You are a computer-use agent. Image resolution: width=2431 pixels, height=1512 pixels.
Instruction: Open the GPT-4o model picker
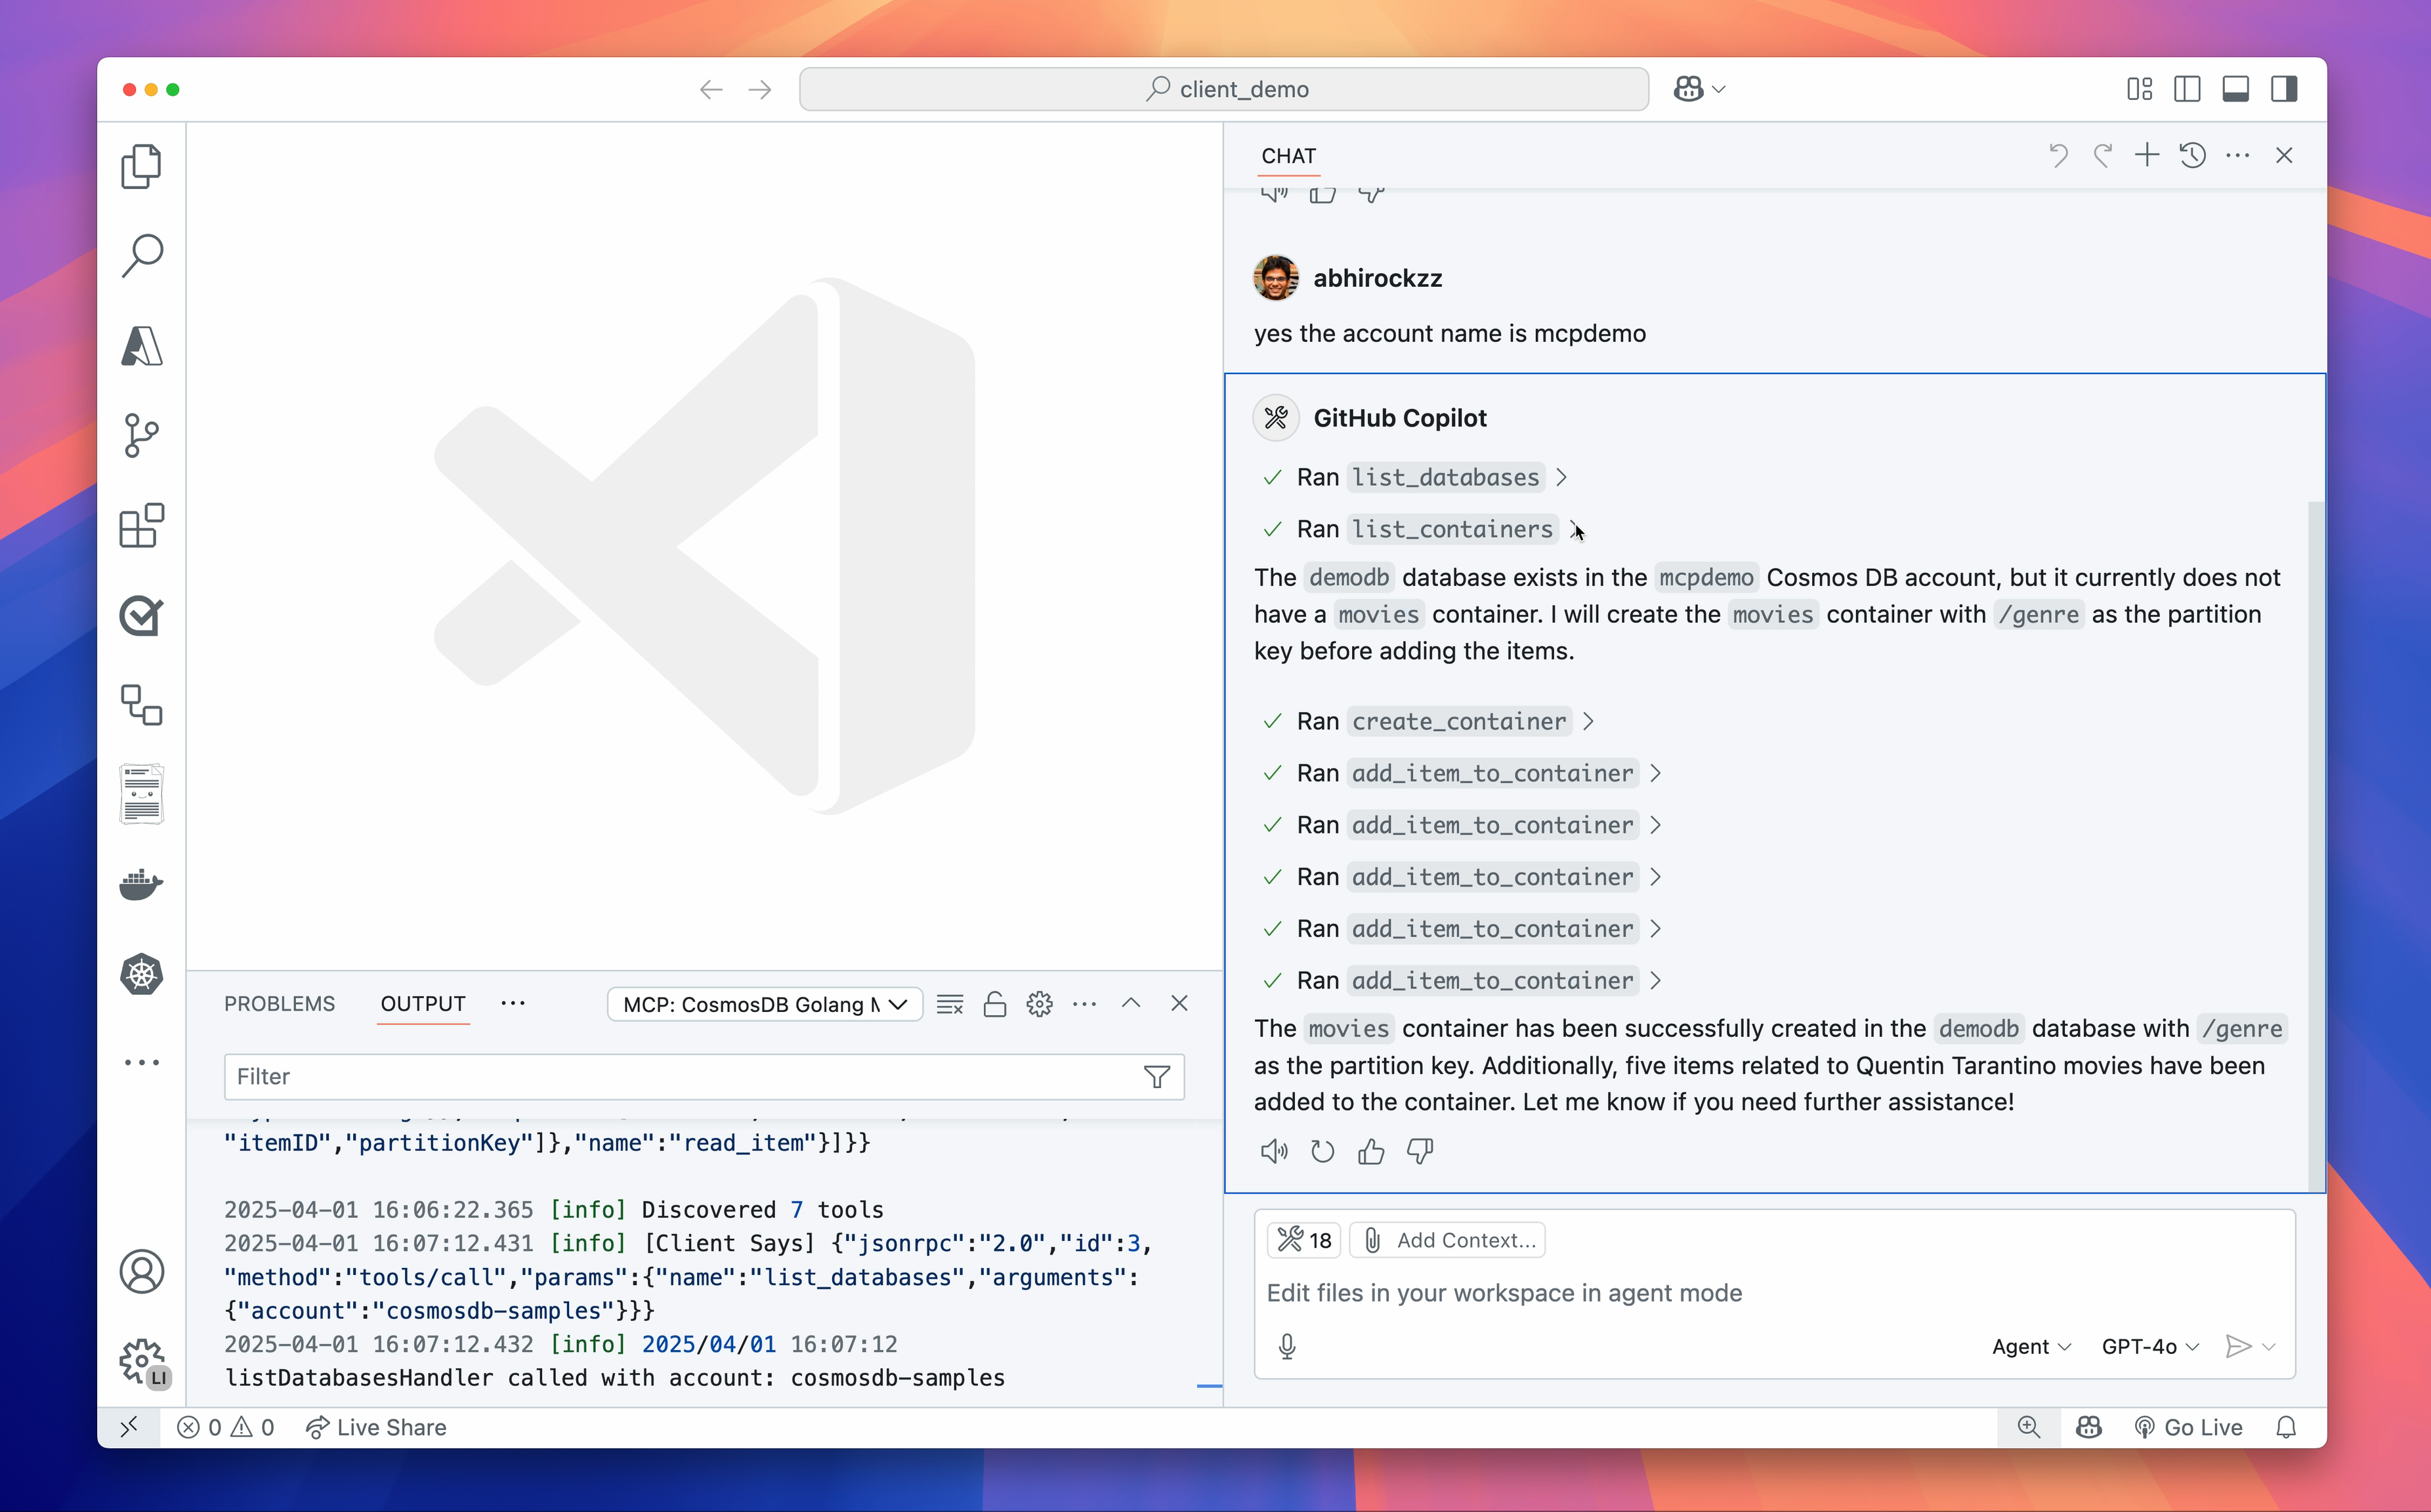coord(2149,1346)
